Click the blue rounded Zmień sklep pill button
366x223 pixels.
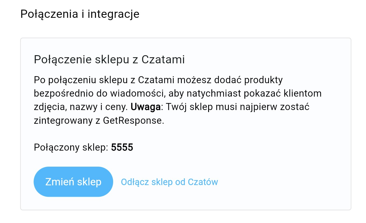(x=73, y=181)
